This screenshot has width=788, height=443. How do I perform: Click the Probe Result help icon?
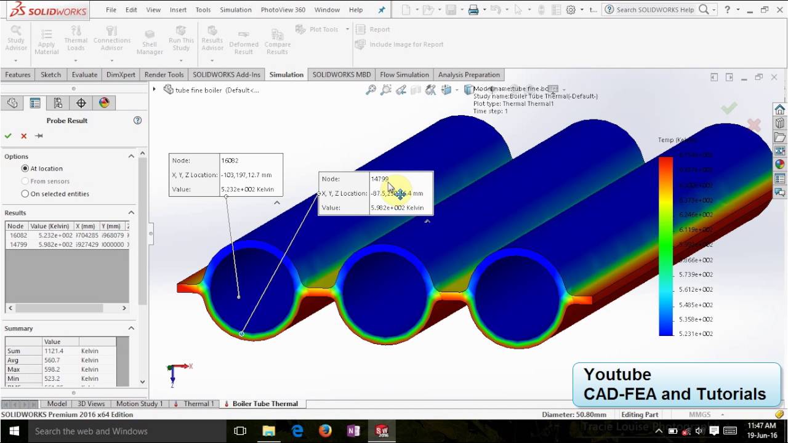(137, 121)
